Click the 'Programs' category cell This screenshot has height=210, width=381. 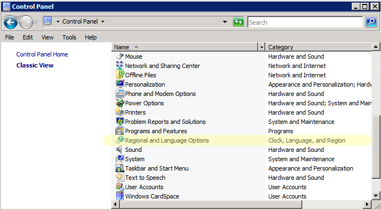tap(281, 131)
